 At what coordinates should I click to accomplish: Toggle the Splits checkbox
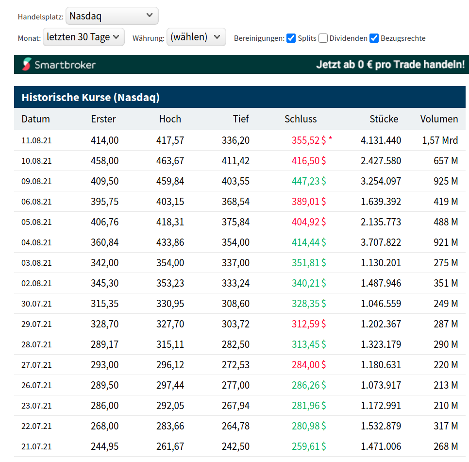[291, 38]
